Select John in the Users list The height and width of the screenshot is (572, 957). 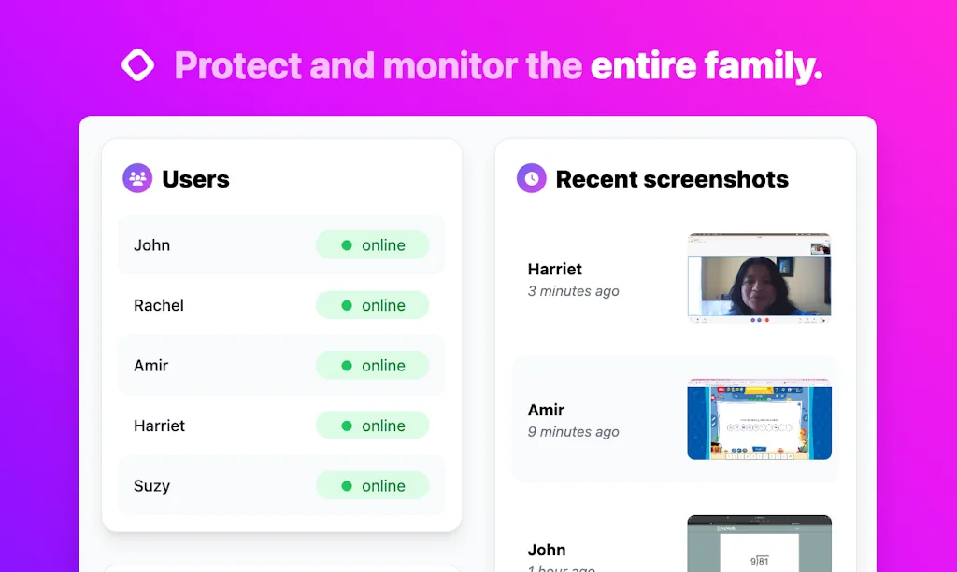pos(152,245)
